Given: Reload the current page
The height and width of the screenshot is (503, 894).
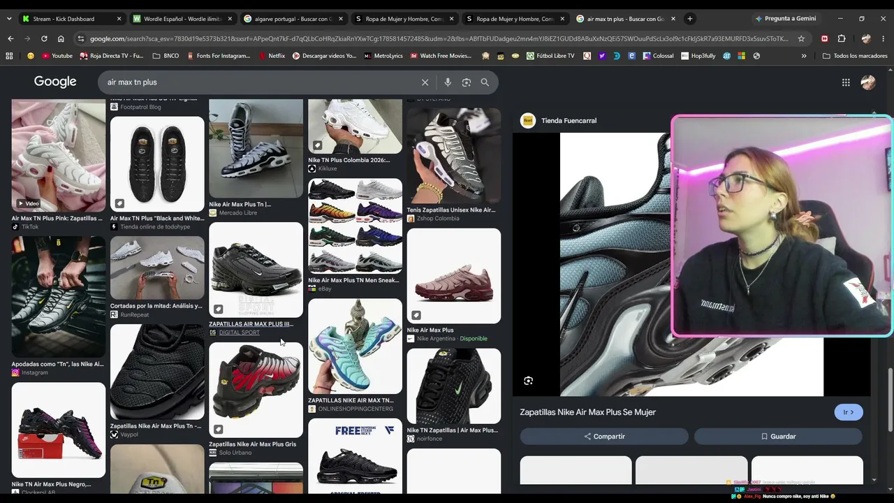Looking at the screenshot, I should (x=44, y=38).
